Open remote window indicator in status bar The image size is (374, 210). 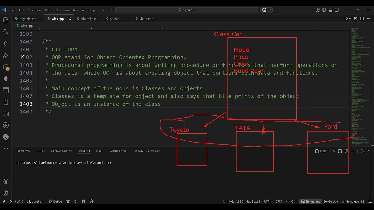point(4,202)
